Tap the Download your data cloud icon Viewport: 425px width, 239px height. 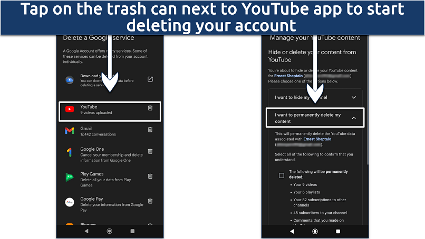click(70, 80)
